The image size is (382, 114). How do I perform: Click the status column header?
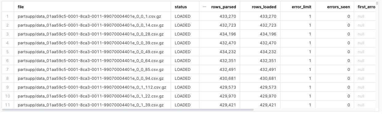181,7
